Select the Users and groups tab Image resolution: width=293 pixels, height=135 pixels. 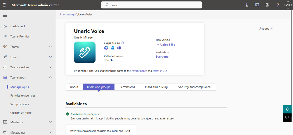(99, 87)
